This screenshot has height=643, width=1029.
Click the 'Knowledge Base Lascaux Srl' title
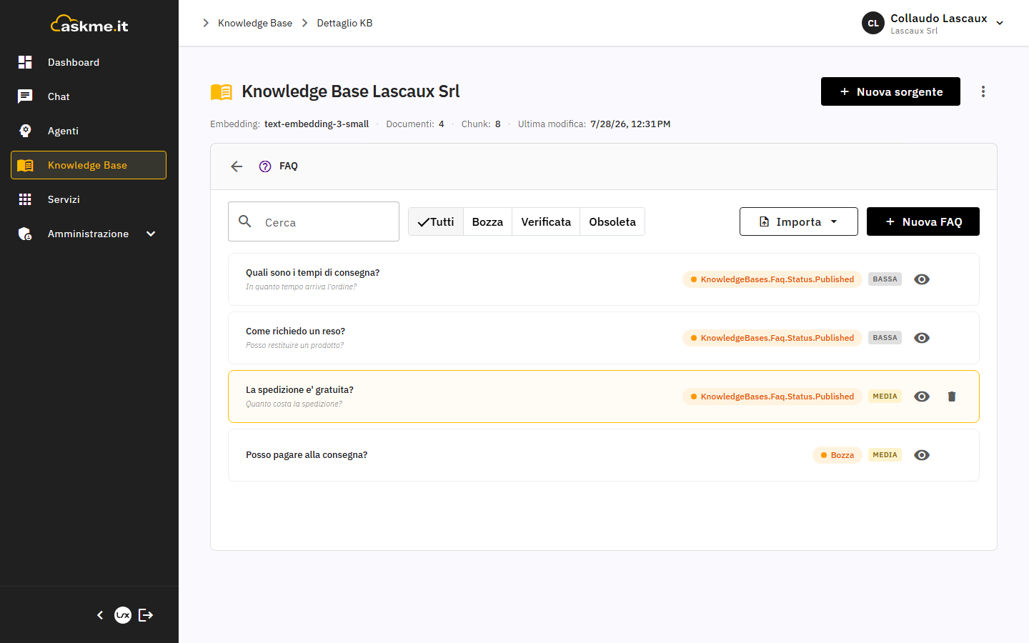pyautogui.click(x=351, y=91)
